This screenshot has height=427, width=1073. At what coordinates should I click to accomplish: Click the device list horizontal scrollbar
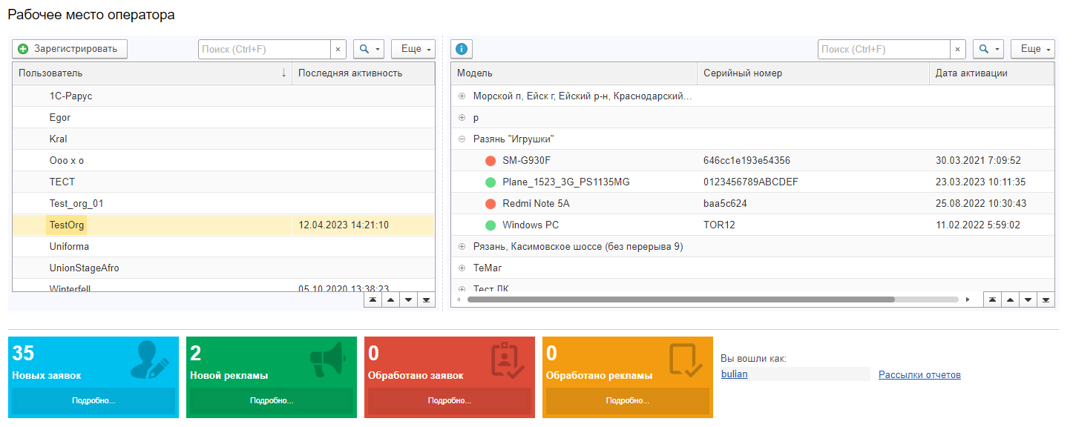680,299
